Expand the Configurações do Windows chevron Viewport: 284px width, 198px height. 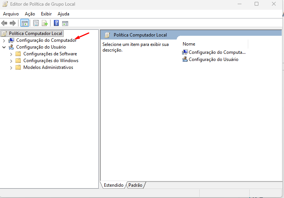(11, 61)
